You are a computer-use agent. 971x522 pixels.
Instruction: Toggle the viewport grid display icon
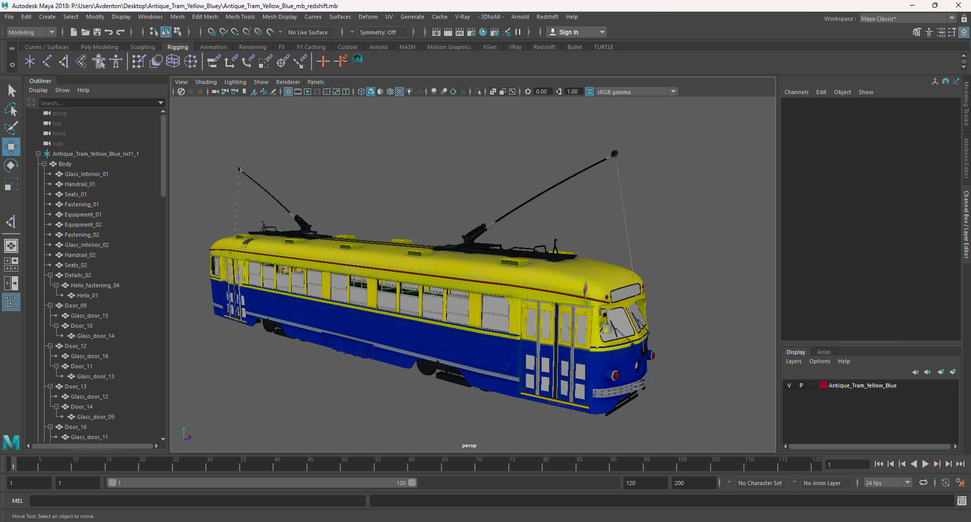288,92
